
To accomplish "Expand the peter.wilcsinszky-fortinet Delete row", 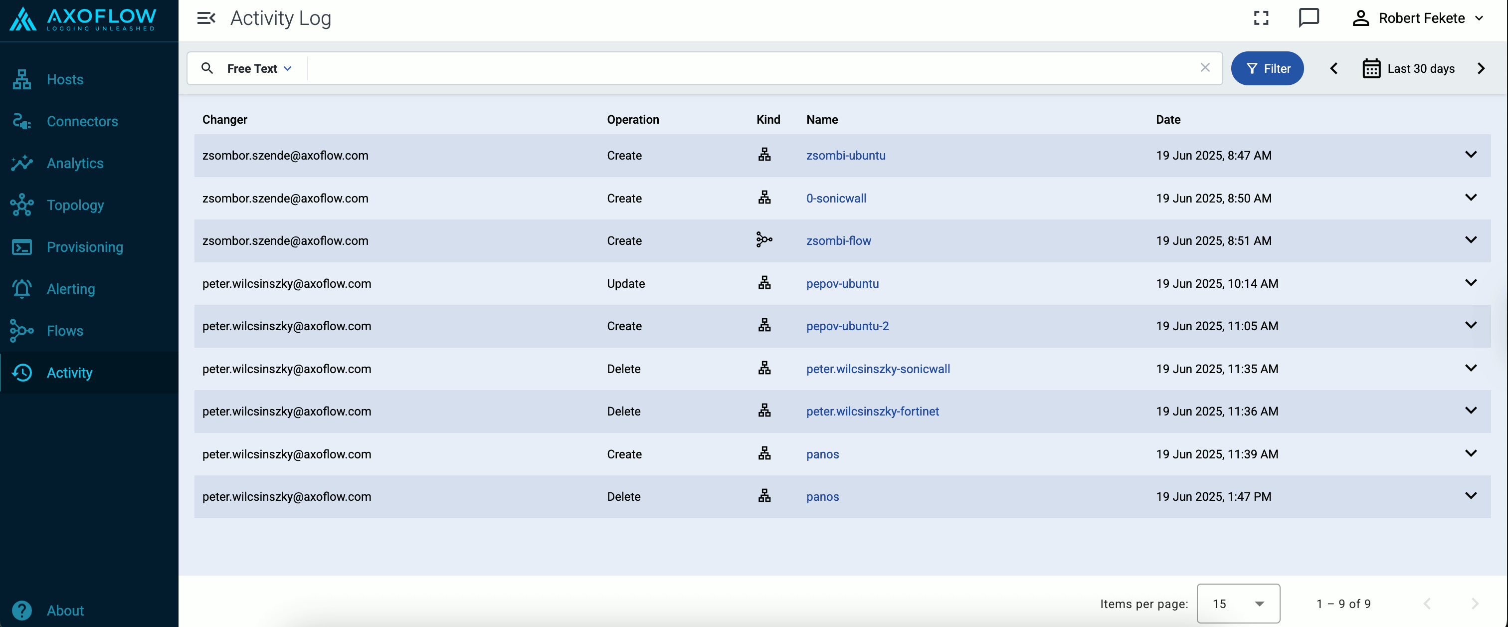I will 1471,411.
